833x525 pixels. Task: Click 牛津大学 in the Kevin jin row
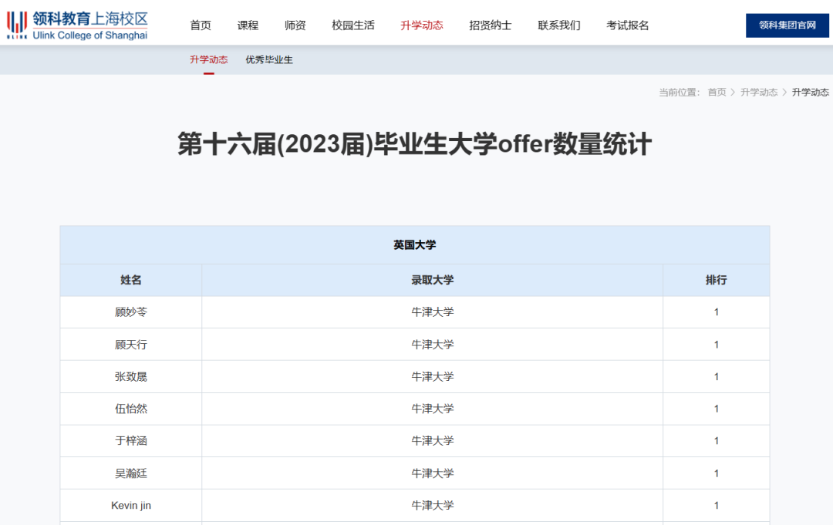pyautogui.click(x=433, y=506)
